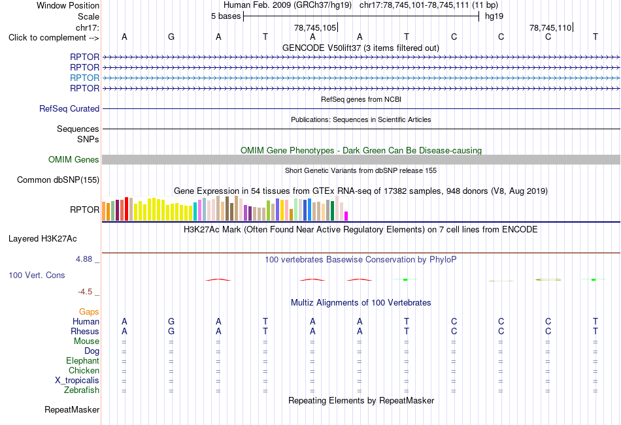The width and height of the screenshot is (621, 425).
Task: Click the 'SNPs' track label
Action: [x=88, y=139]
